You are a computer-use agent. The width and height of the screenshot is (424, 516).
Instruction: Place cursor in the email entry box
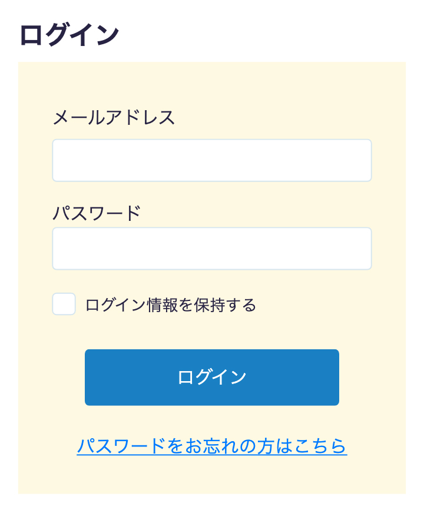click(x=212, y=160)
